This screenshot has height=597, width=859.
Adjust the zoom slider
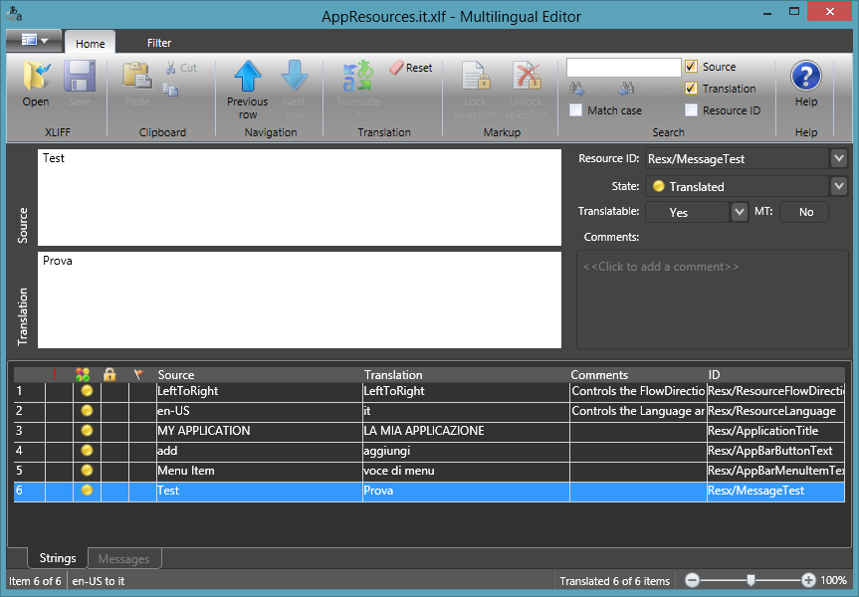(751, 579)
